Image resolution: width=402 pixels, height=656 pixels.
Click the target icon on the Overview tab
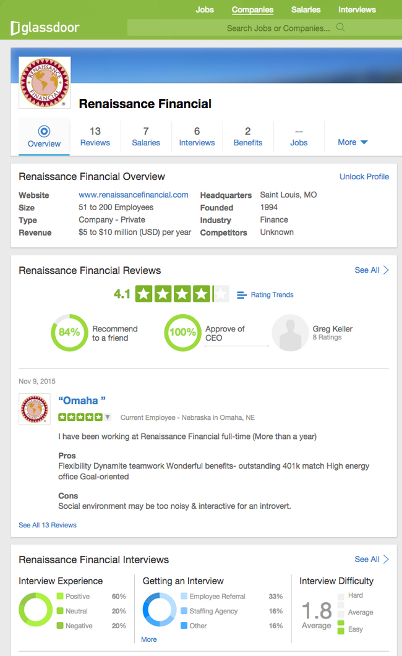point(44,130)
